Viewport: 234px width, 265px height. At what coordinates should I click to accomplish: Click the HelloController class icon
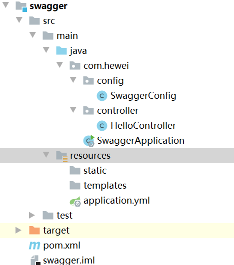(102, 126)
